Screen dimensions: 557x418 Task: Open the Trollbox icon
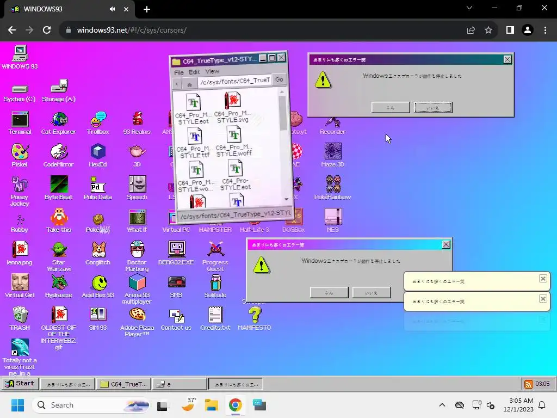[98, 123]
